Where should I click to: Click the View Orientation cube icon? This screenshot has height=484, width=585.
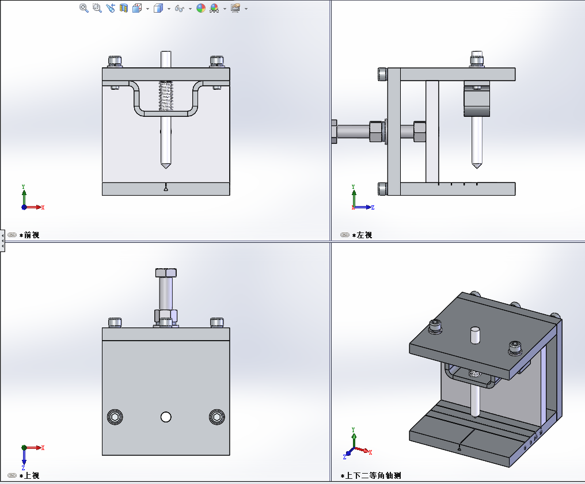pyautogui.click(x=137, y=8)
